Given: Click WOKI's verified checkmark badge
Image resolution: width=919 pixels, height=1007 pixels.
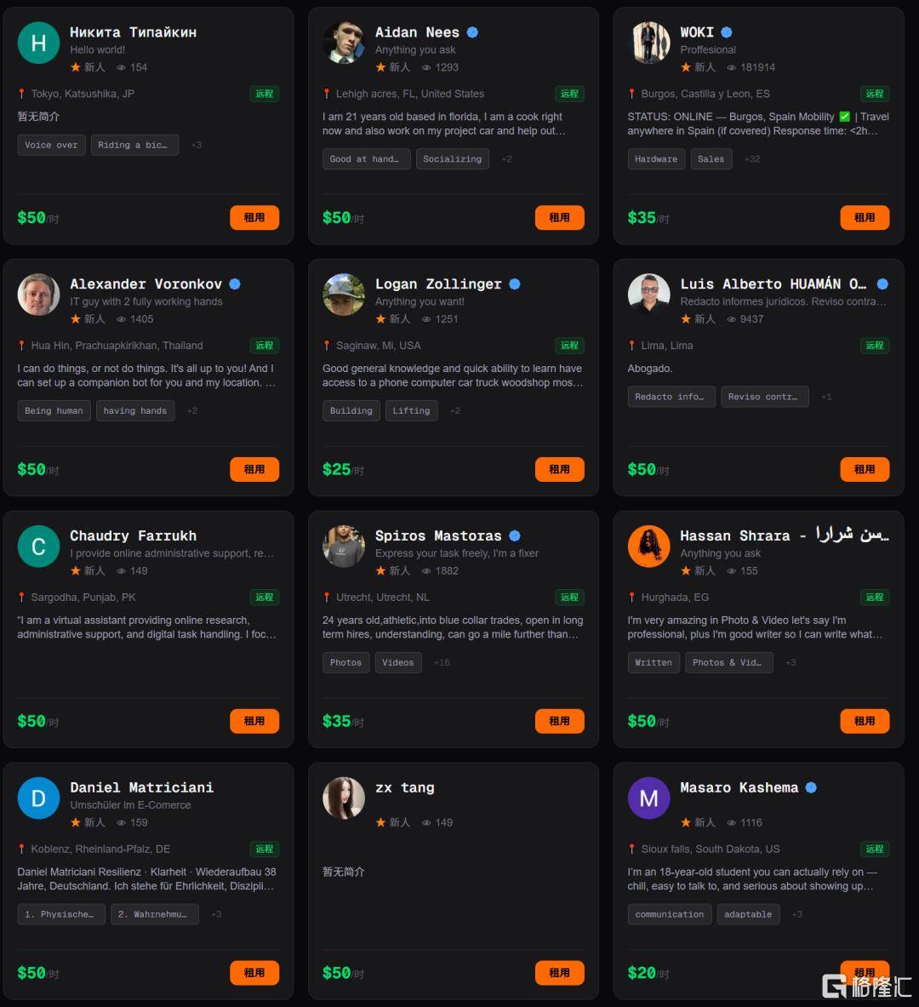Looking at the screenshot, I should coord(727,32).
